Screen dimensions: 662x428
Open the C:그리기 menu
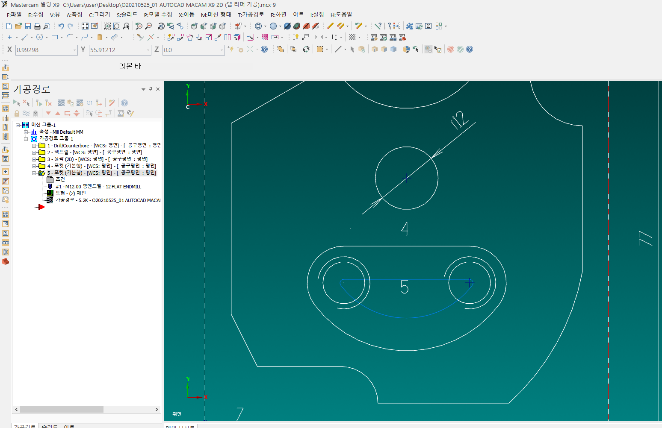coord(100,15)
